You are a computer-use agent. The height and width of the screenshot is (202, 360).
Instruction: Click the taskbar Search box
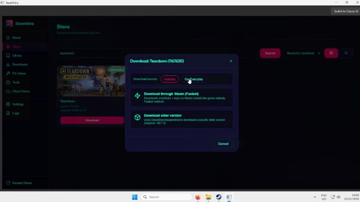pyautogui.click(x=166, y=197)
